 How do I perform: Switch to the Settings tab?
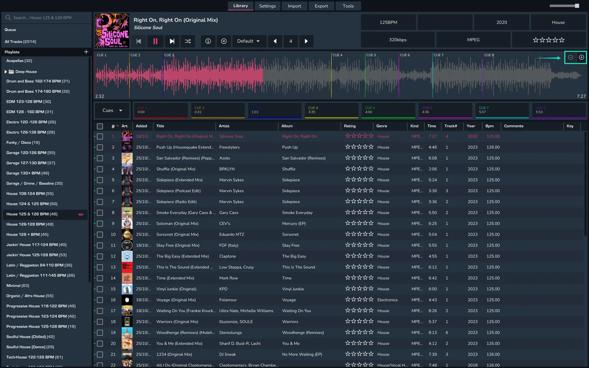click(267, 6)
